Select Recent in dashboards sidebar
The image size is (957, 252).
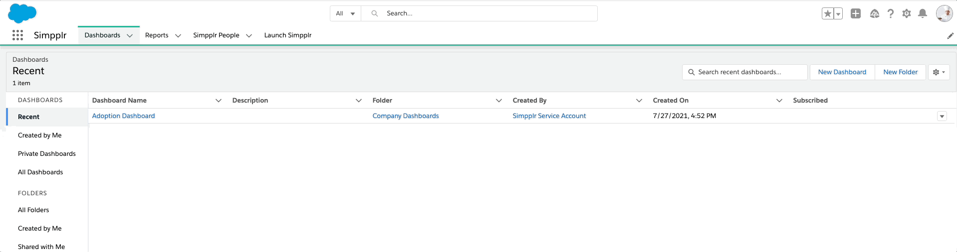coord(47,117)
